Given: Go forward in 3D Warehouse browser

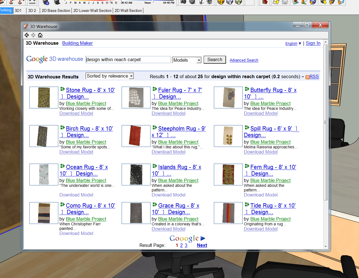Looking at the screenshot, I should pos(33,35).
